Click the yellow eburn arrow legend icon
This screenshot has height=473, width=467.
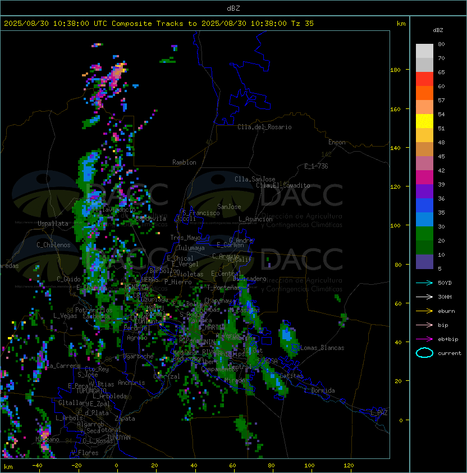tap(424, 311)
